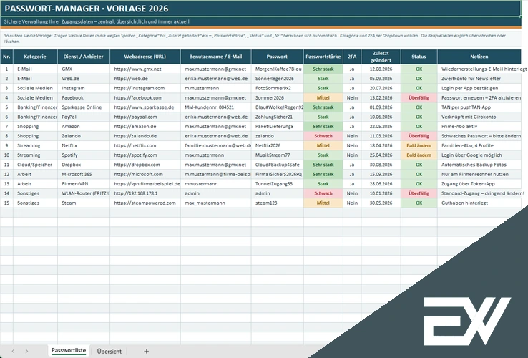Click password cell Morgen!Kaffee7Blau

coord(277,69)
